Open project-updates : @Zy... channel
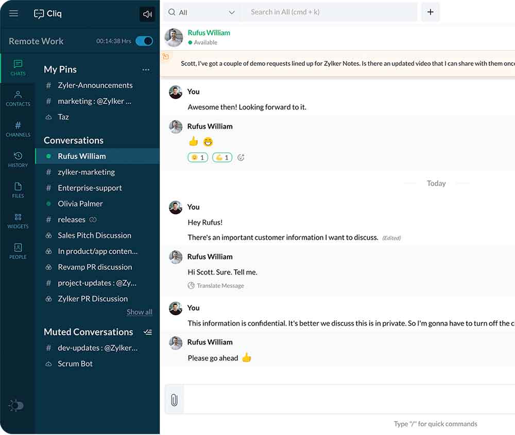 97,283
